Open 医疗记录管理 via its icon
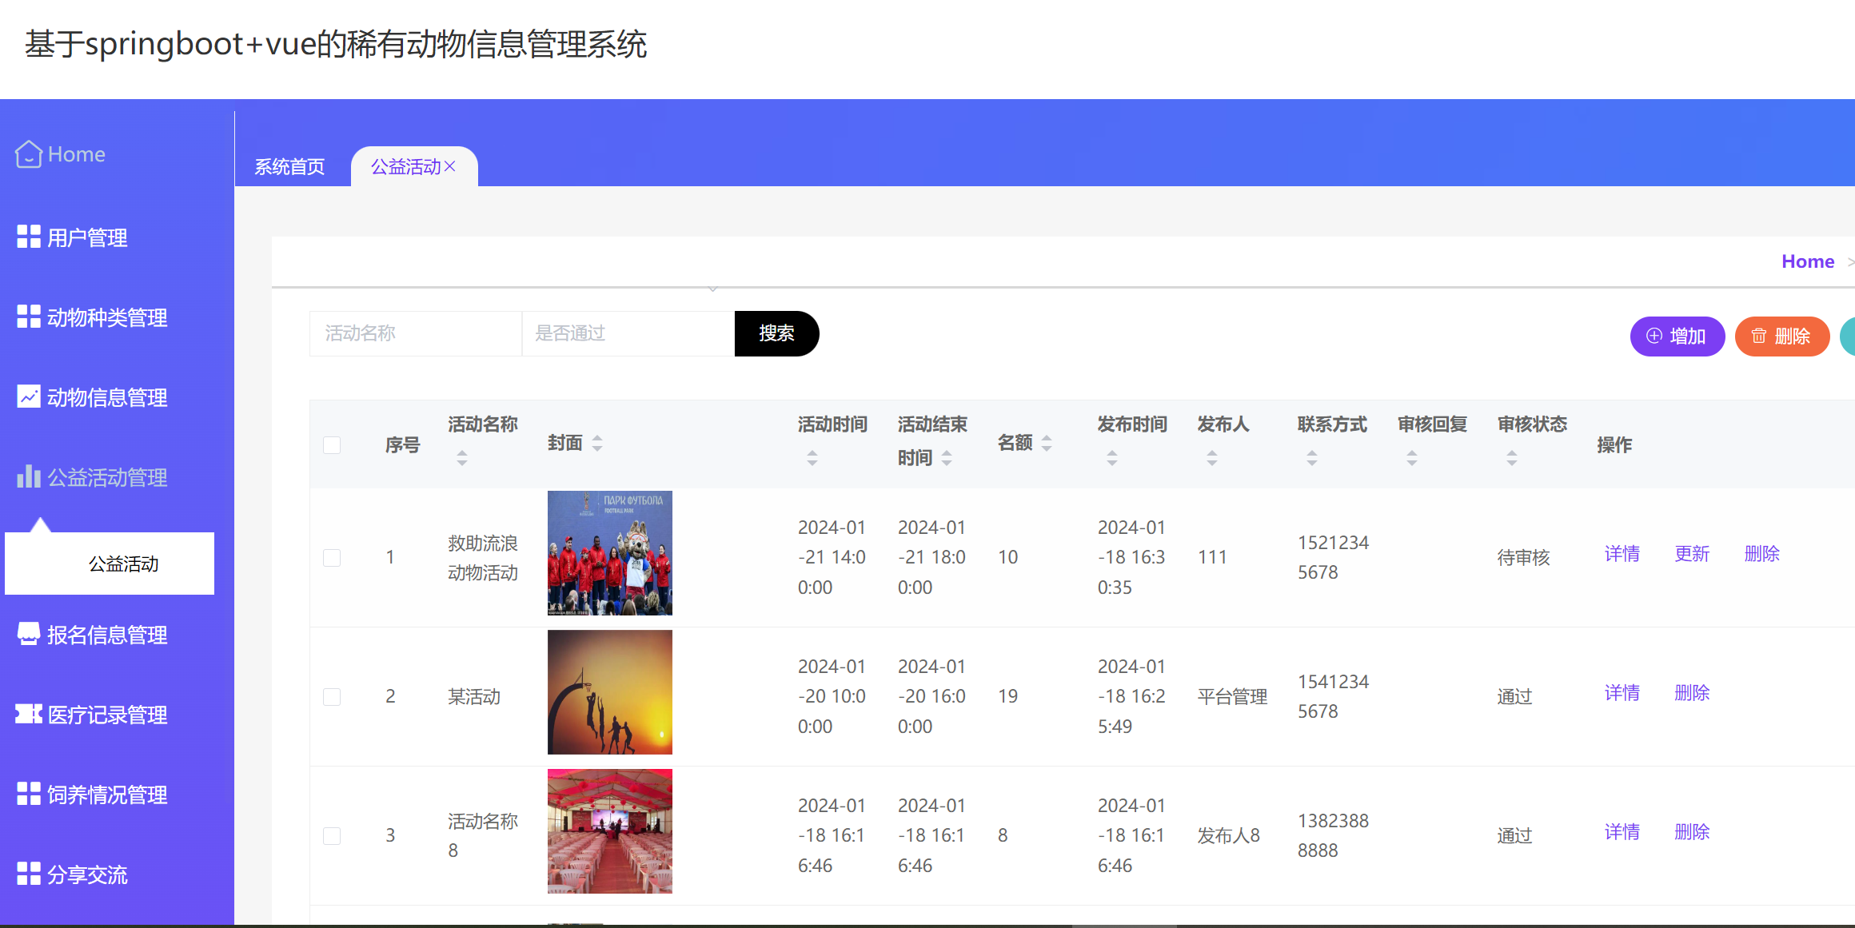1855x928 pixels. click(28, 714)
